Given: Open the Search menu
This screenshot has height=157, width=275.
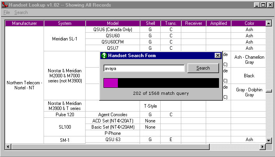Looking at the screenshot, I should 21,12.
